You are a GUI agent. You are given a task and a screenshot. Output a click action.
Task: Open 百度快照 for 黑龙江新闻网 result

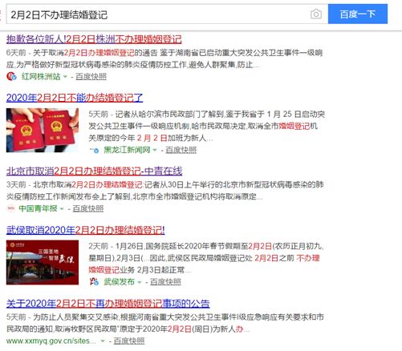tap(181, 150)
